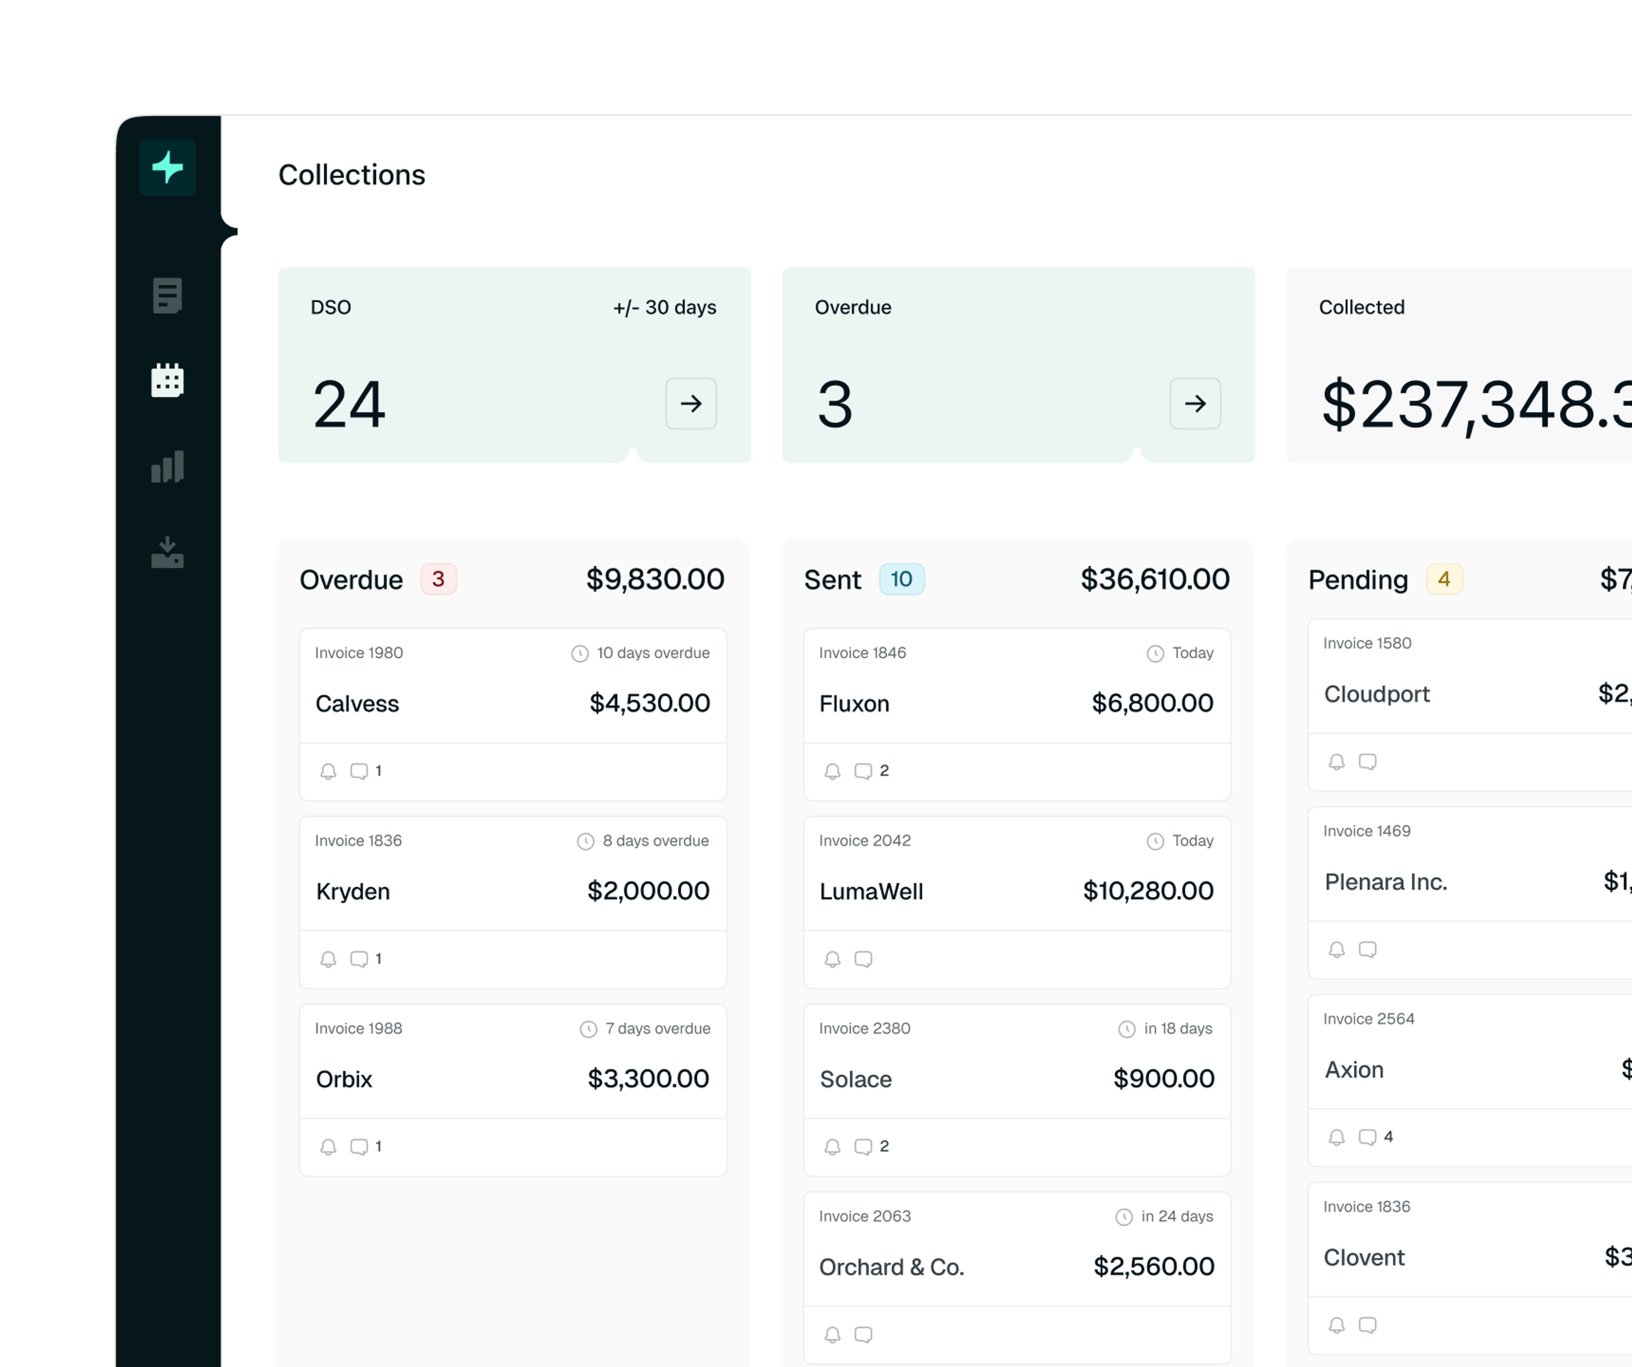Screen dimensions: 1632x1367
Task: Click the +/- 30 days label
Action: click(x=664, y=308)
